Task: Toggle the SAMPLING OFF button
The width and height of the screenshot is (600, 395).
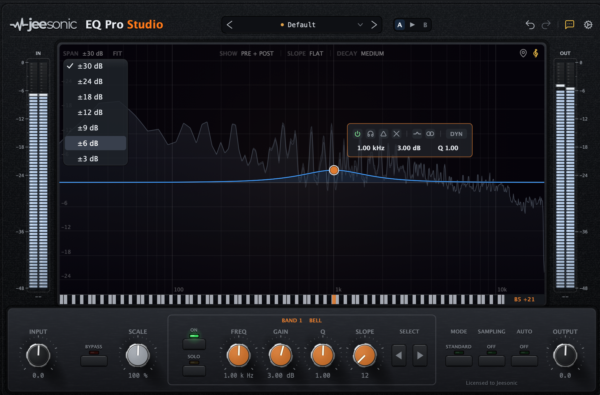Action: pyautogui.click(x=491, y=361)
